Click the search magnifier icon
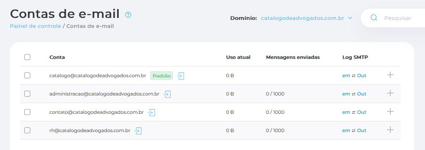 click(374, 18)
